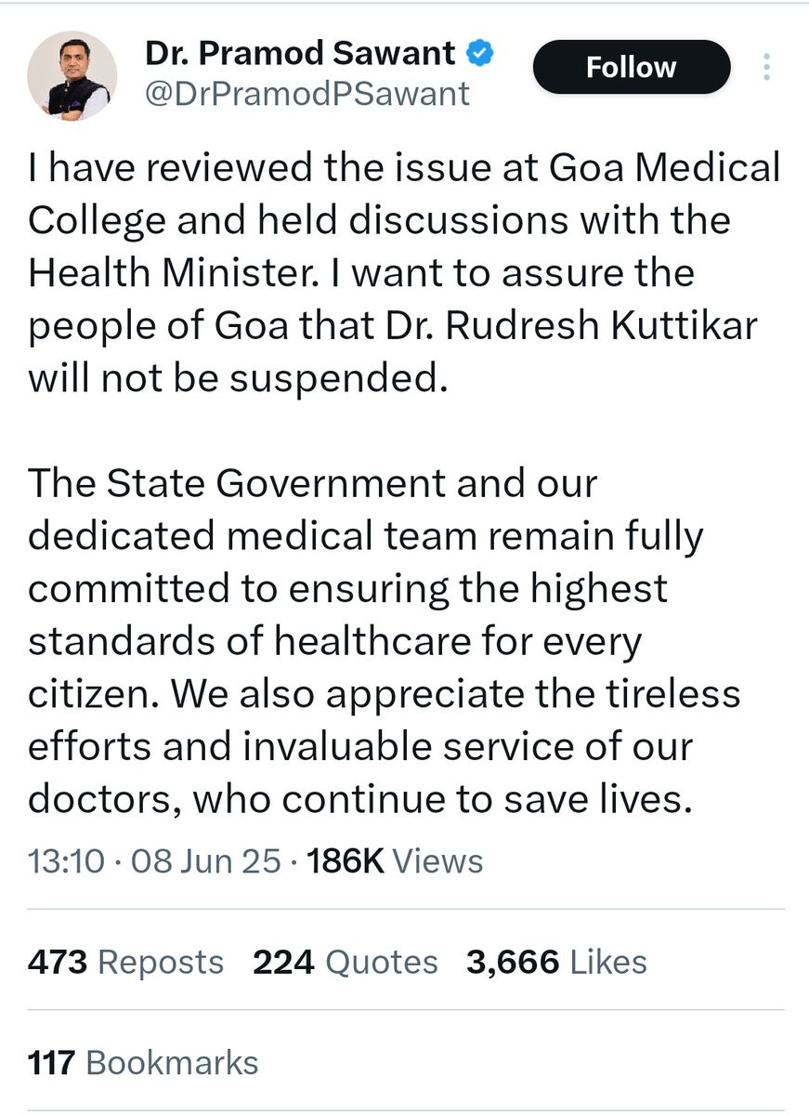809x1115 pixels.
Task: Click the 08 Jun 25 date
Action: pos(205,860)
